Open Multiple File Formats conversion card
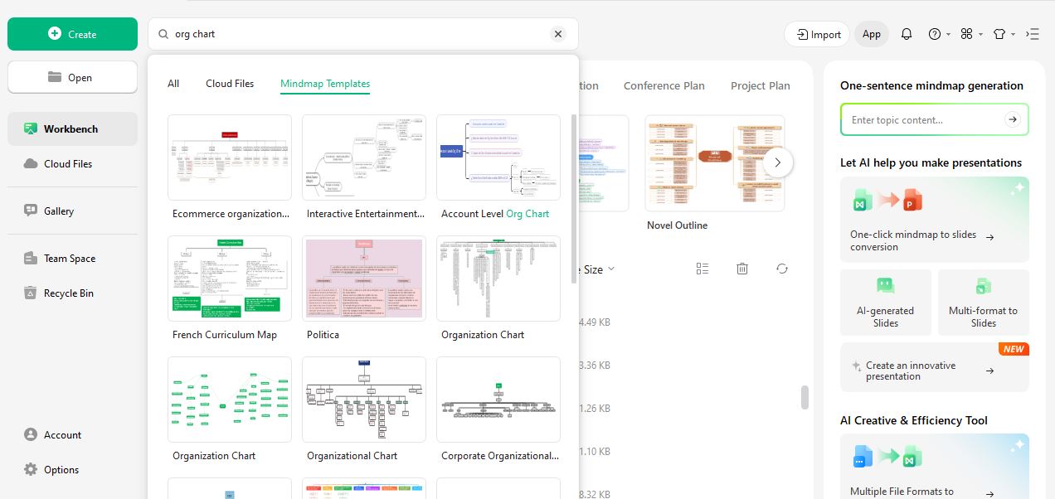 935,467
